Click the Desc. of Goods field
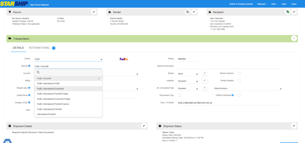Screen dimensions: 305x143 (x=230, y=103)
